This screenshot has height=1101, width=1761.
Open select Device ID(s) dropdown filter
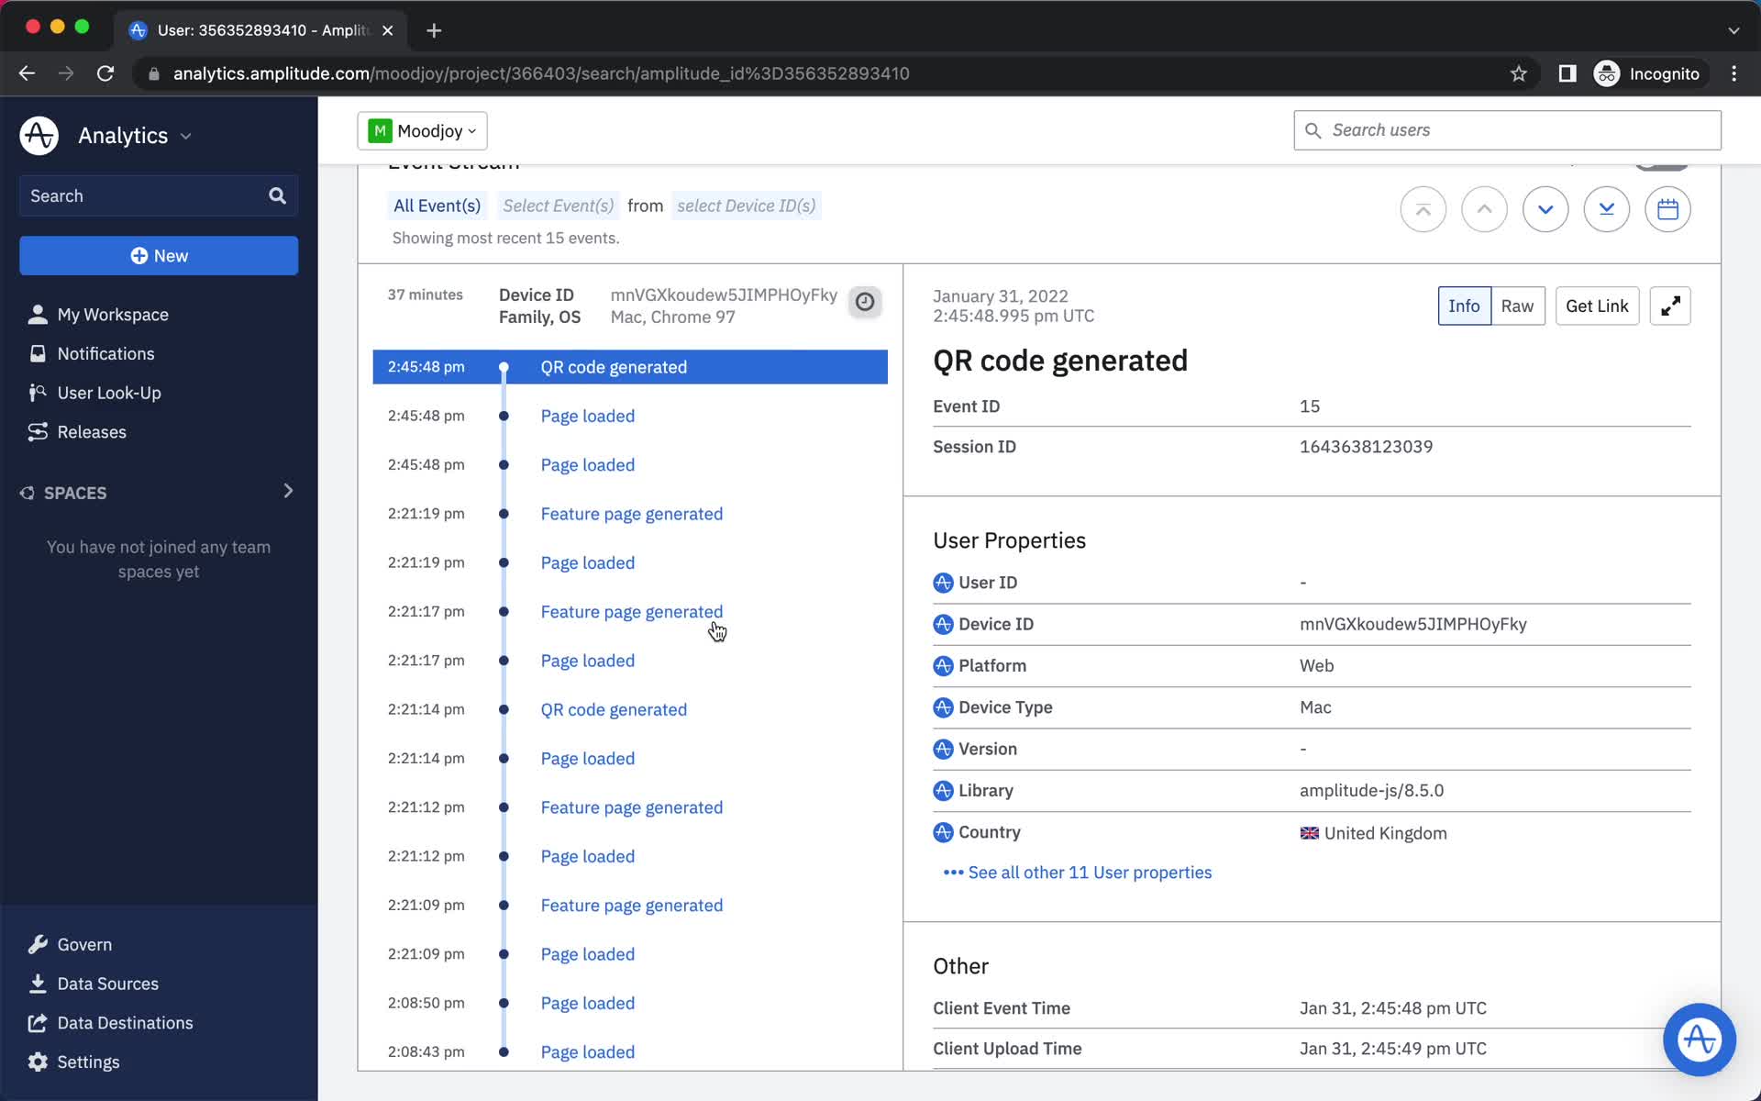point(744,206)
